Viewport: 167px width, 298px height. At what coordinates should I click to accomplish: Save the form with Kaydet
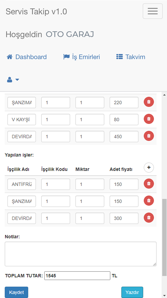[x=16, y=292]
